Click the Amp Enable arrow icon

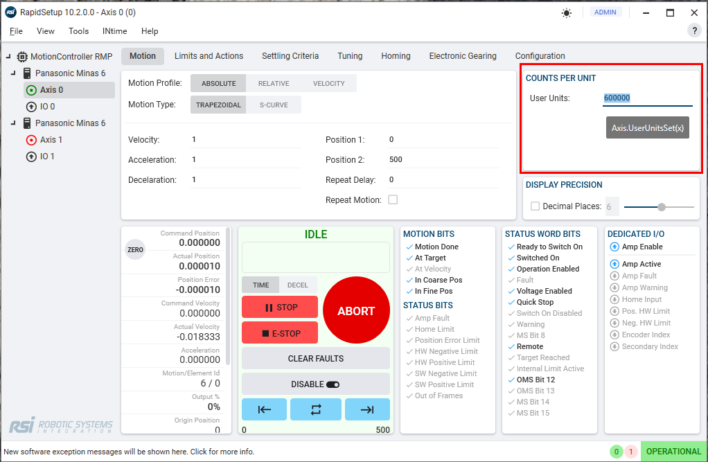tap(614, 247)
